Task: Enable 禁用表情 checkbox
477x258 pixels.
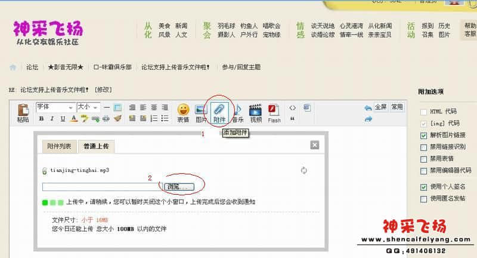Action: [x=423, y=159]
